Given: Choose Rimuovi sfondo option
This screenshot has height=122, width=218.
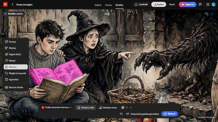Looking at the screenshot, I should [x=15, y=87].
